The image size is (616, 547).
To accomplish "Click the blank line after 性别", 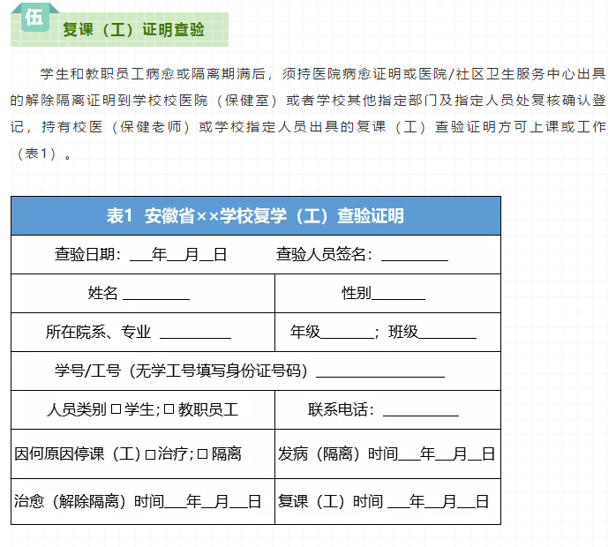I will point(398,297).
